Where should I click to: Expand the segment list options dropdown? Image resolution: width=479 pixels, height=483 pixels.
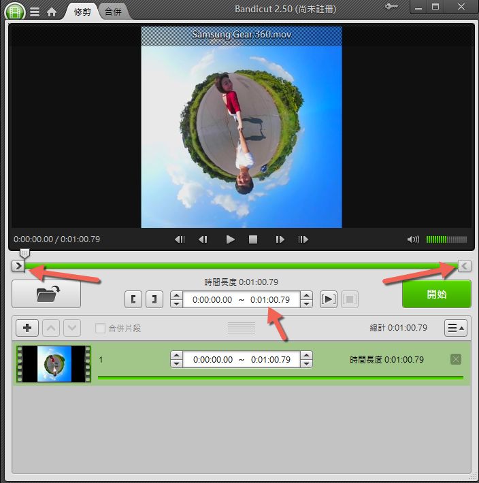pos(455,328)
